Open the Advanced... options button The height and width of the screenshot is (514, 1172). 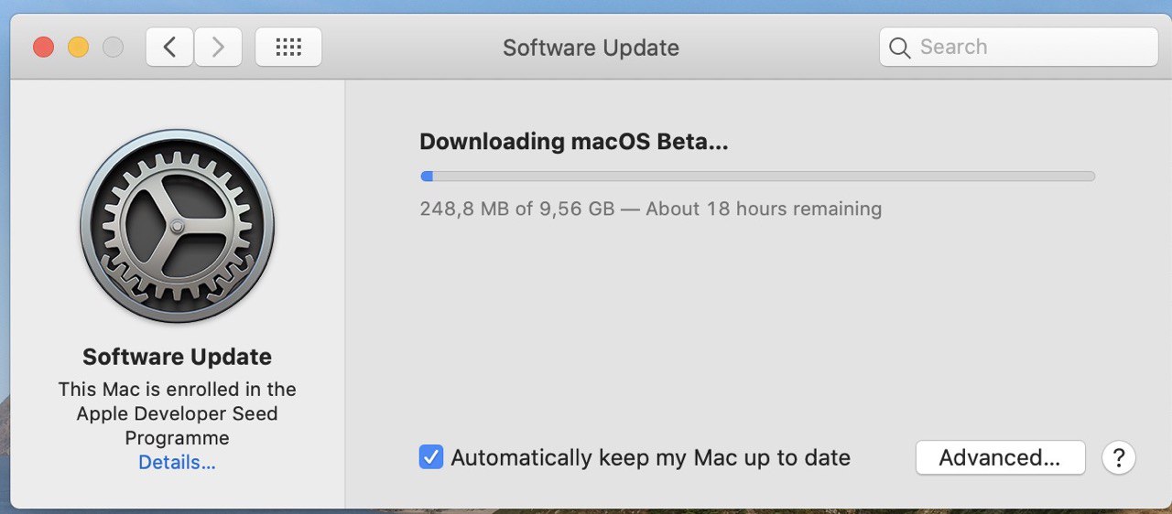(x=1000, y=457)
